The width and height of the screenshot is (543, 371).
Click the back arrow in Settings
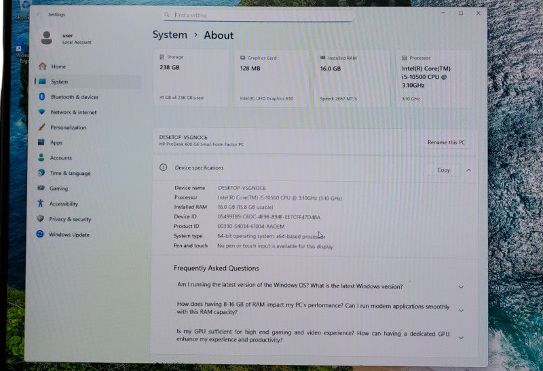point(39,14)
